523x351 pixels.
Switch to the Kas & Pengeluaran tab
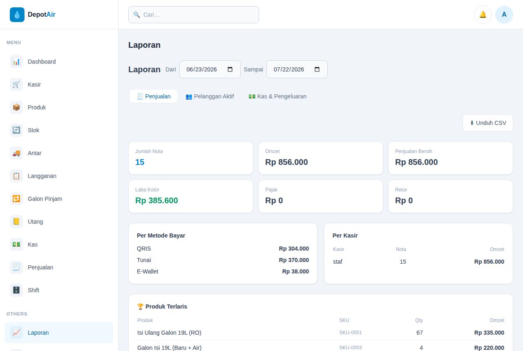277,96
